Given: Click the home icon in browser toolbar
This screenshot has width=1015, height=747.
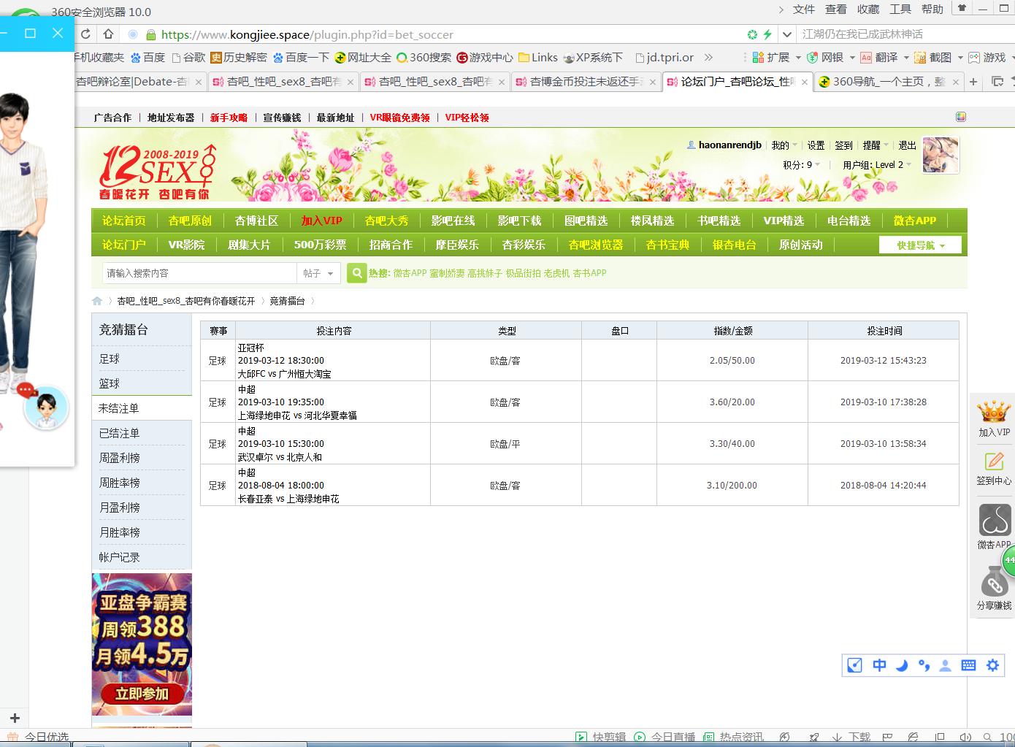Looking at the screenshot, I should point(108,34).
